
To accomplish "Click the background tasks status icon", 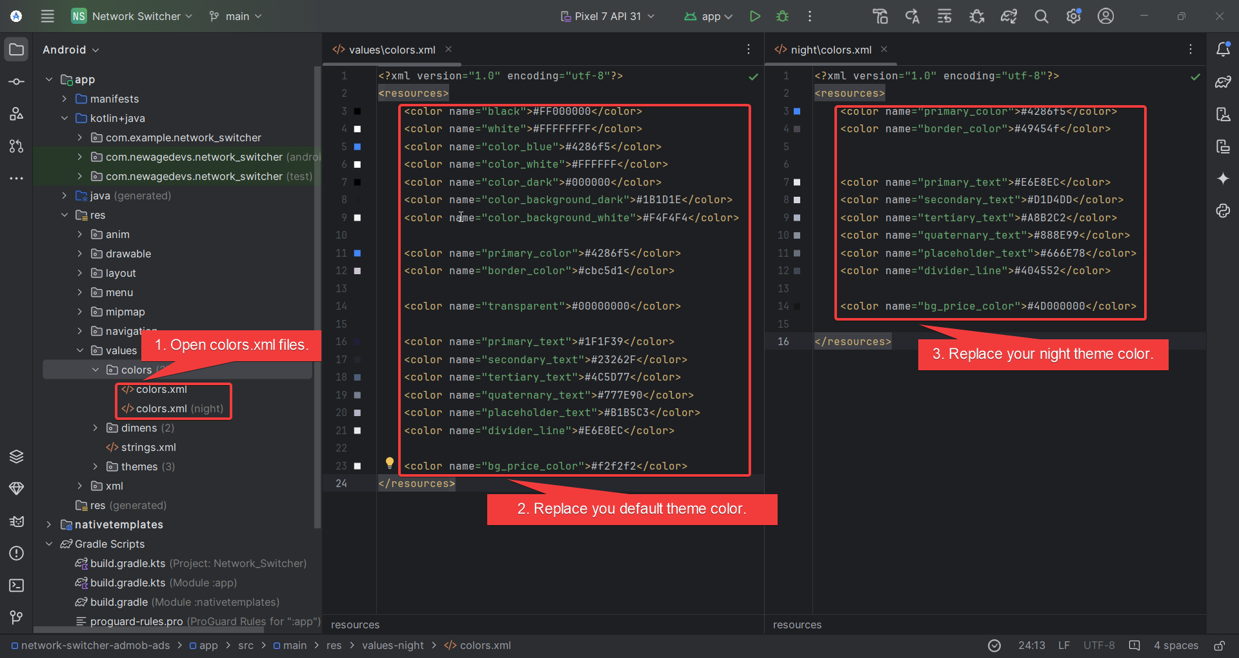I will (994, 646).
